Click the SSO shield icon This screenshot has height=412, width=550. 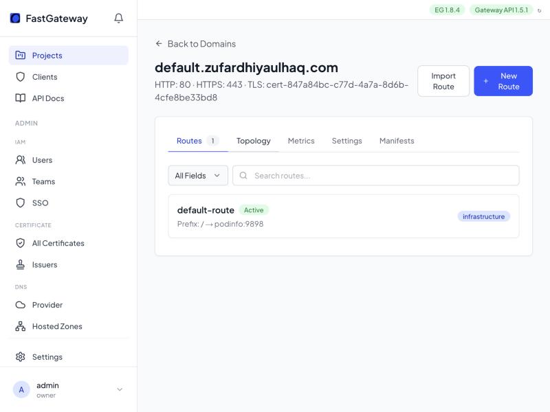point(21,203)
